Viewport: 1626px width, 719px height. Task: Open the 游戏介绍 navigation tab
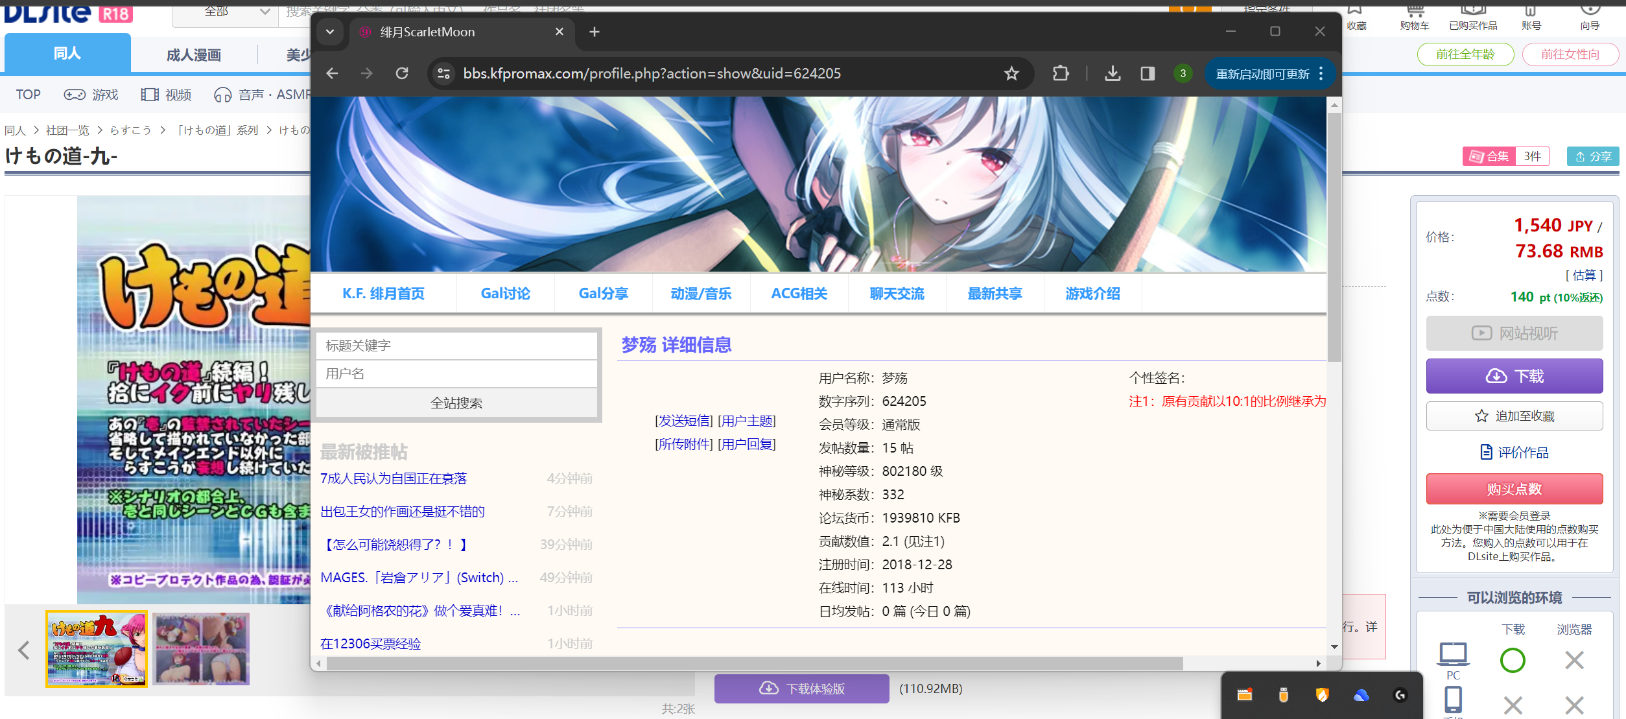tap(1092, 294)
